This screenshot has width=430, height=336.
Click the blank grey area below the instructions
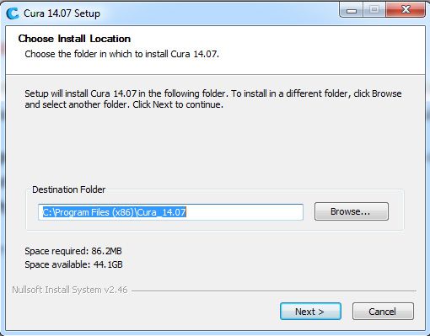point(213,146)
